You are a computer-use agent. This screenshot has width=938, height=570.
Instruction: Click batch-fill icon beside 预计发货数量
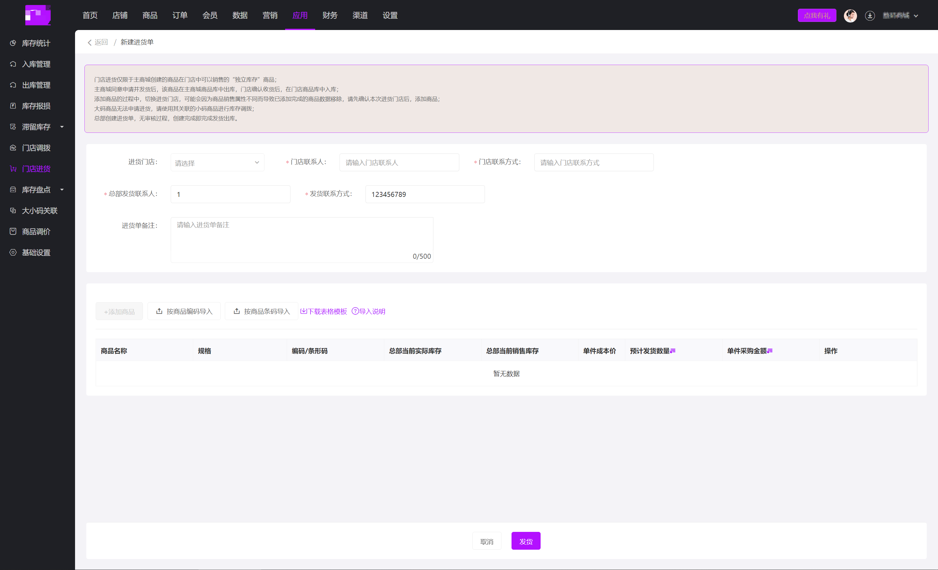click(673, 351)
